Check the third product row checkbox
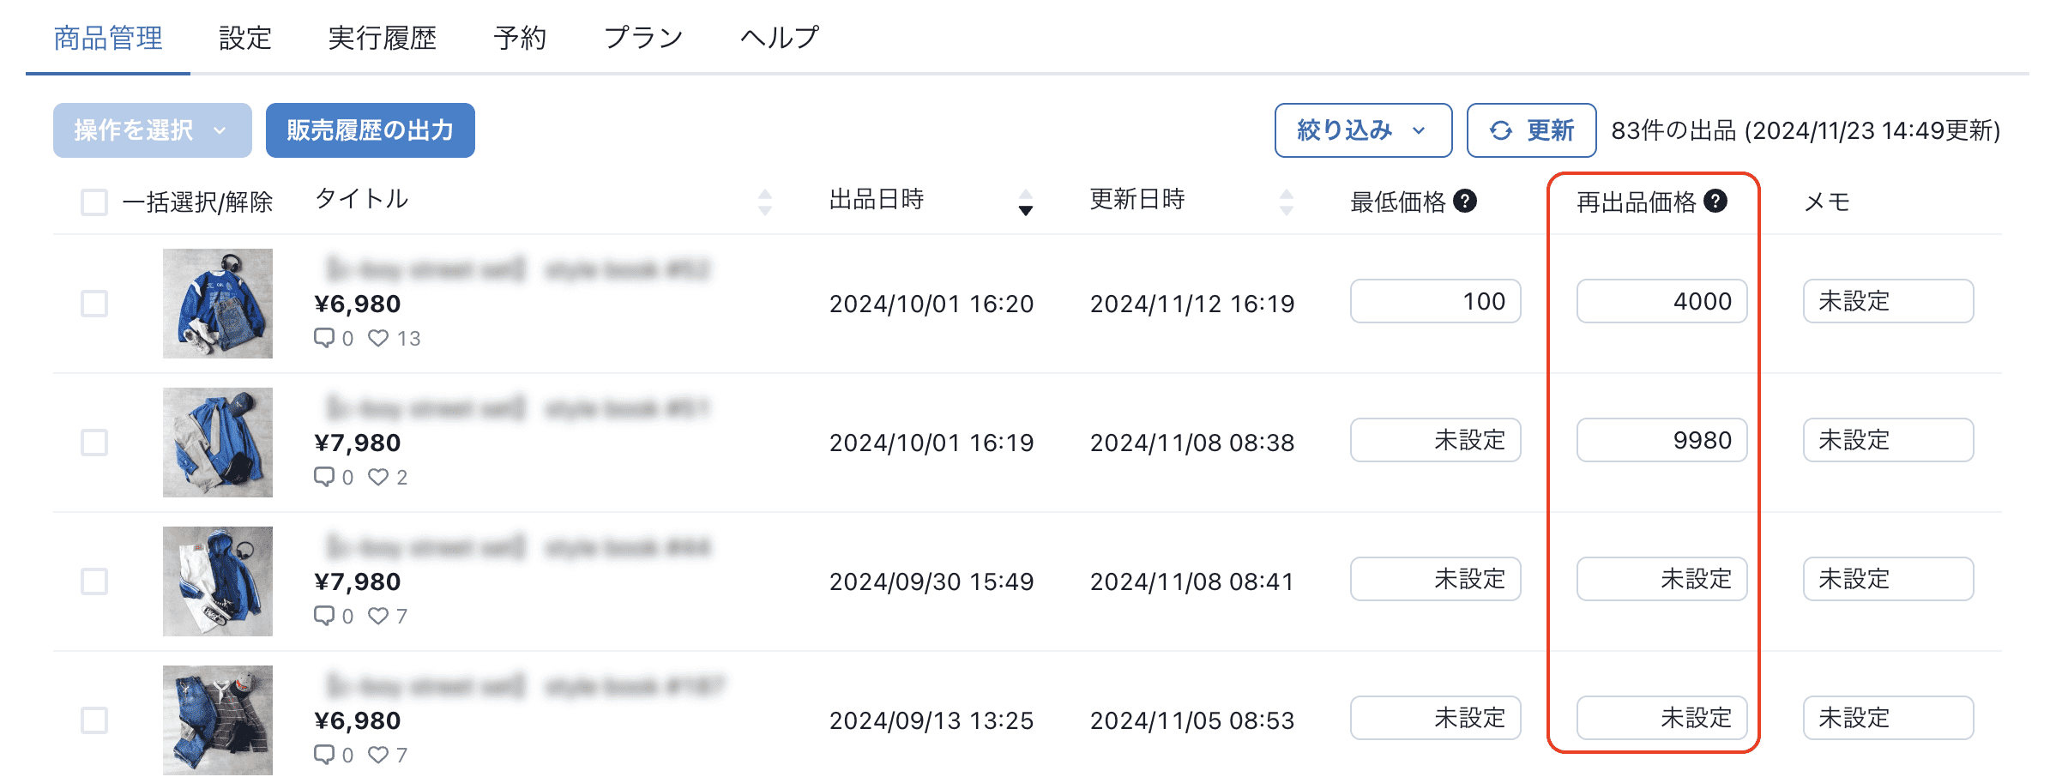Image resolution: width=2062 pixels, height=777 pixels. click(94, 581)
